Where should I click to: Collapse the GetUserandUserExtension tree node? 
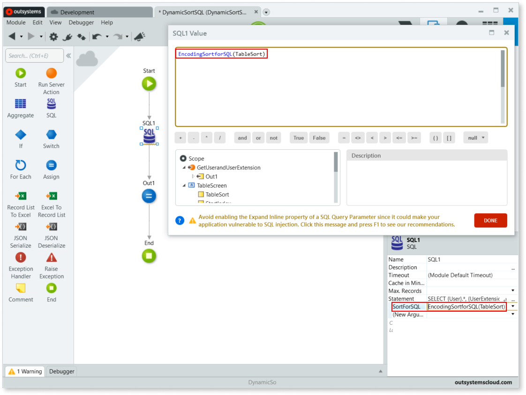click(x=184, y=168)
